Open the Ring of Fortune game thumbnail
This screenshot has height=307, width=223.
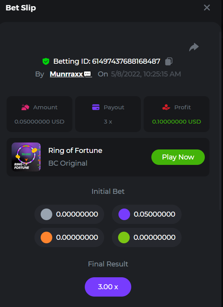pyautogui.click(x=26, y=157)
